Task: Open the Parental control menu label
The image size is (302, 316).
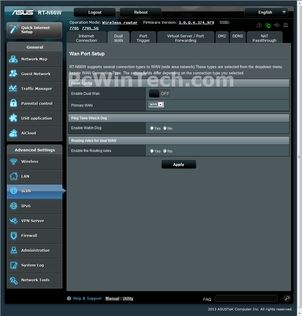Action: click(x=37, y=103)
